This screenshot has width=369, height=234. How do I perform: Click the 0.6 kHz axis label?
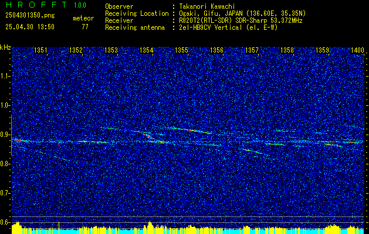5,222
